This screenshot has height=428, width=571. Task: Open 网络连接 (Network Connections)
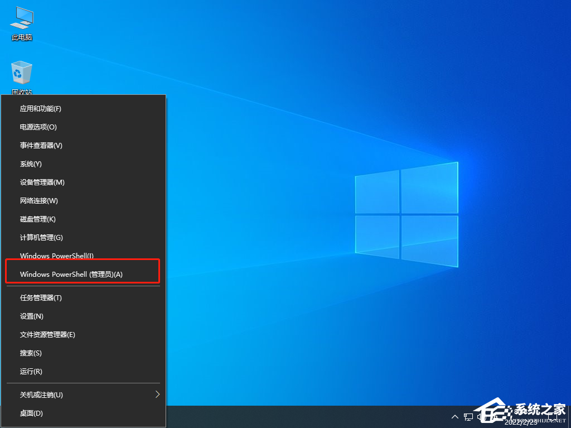pos(36,200)
